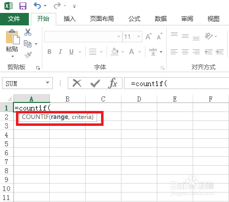Click the Undo arrow icon
The width and height of the screenshot is (229, 202).
[37, 6]
